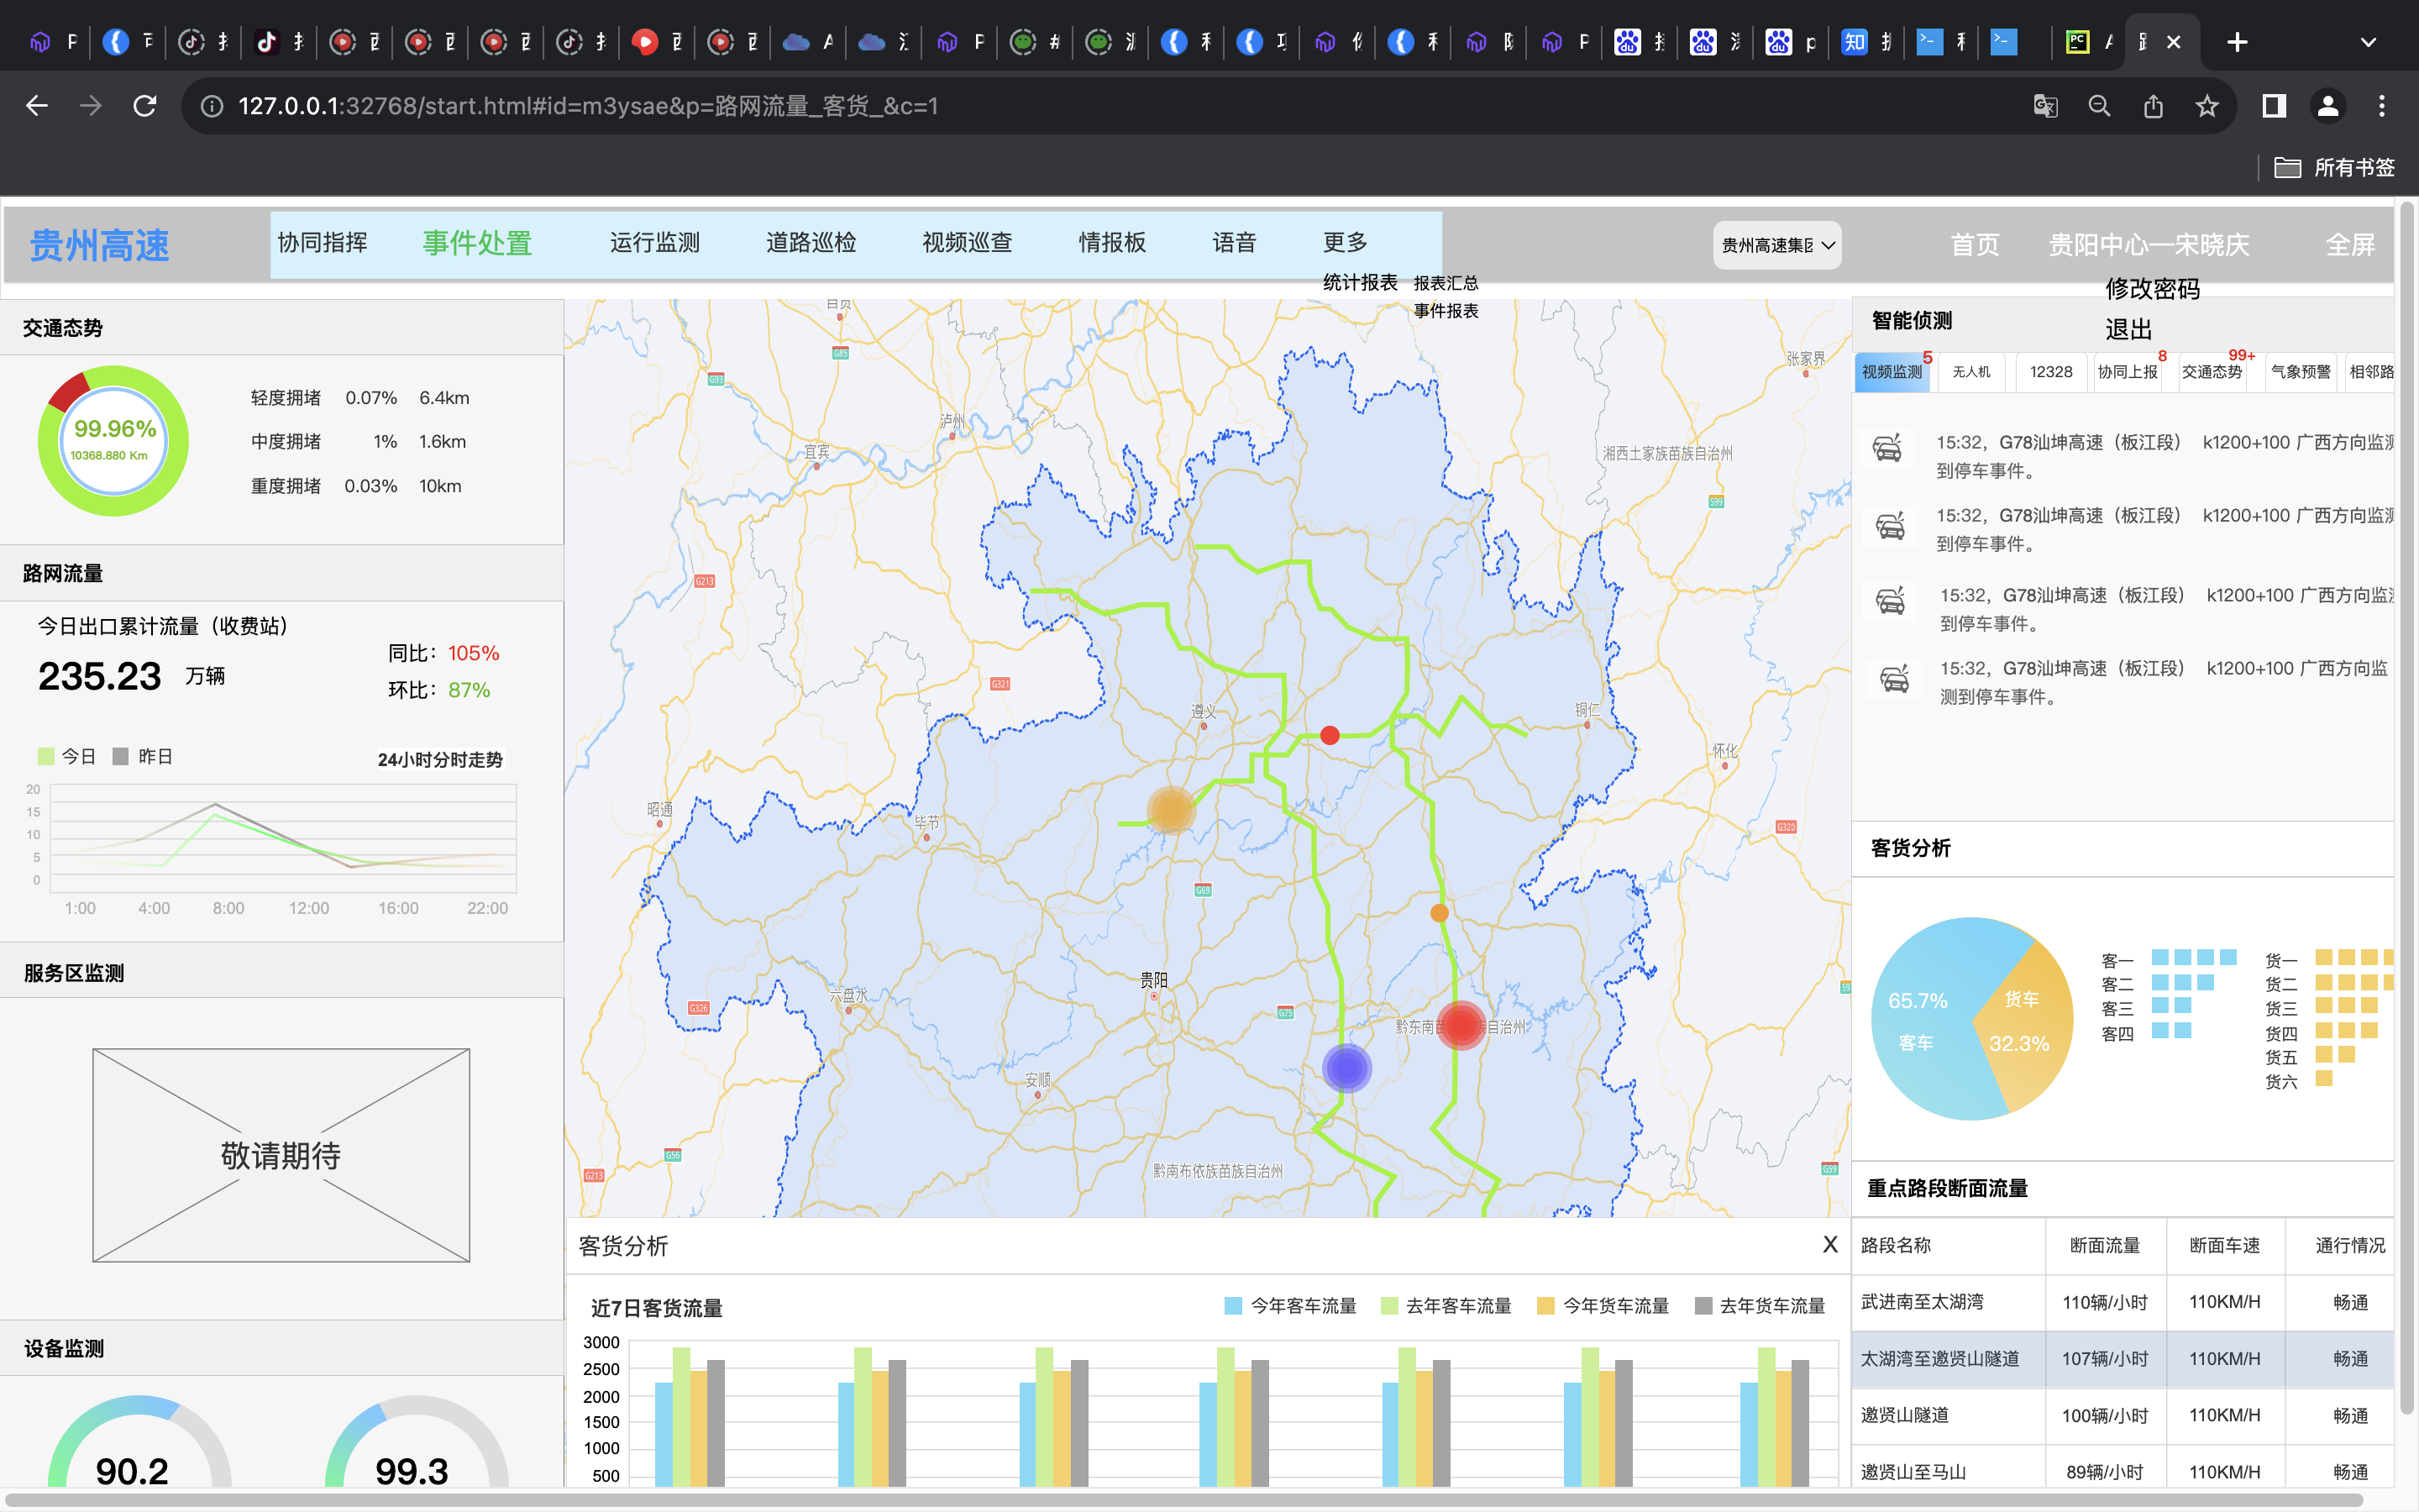Click the 贵州高速 logo title

point(99,245)
